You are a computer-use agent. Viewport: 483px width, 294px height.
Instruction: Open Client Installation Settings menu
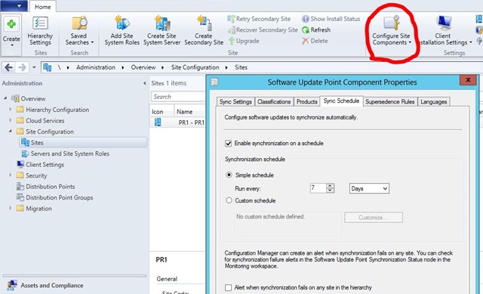pyautogui.click(x=445, y=31)
